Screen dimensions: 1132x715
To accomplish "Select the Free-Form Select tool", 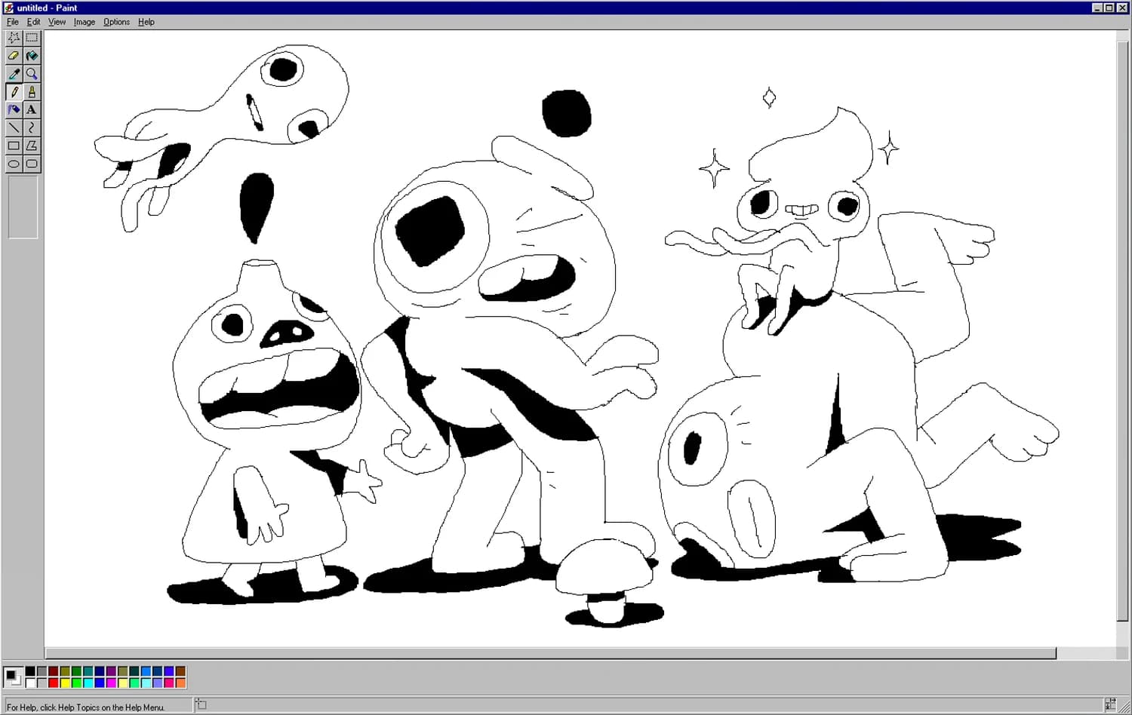I will coord(14,38).
